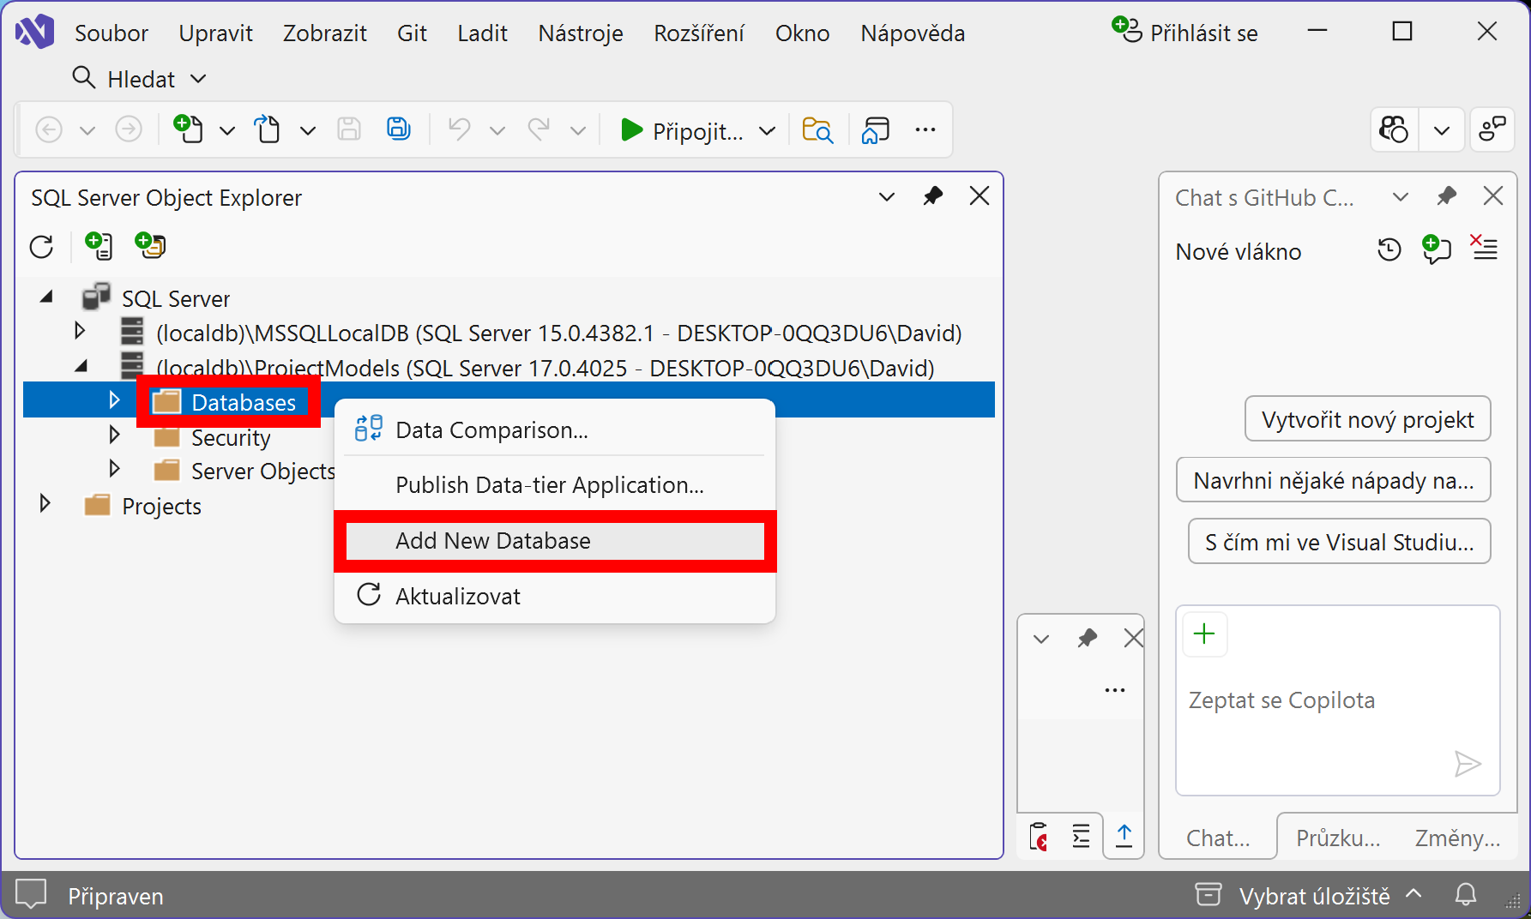Click the S čím mi ve Visual Studiu suggestion
Screen dimensions: 1531x919
click(1339, 542)
